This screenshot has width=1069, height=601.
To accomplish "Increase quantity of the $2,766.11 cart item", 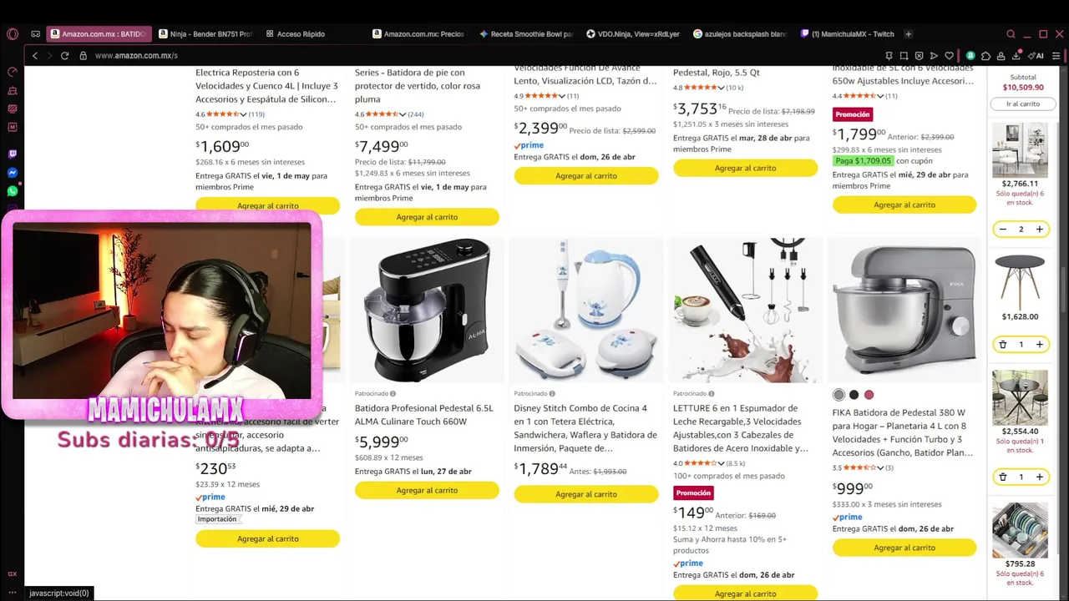I will [x=1039, y=230].
